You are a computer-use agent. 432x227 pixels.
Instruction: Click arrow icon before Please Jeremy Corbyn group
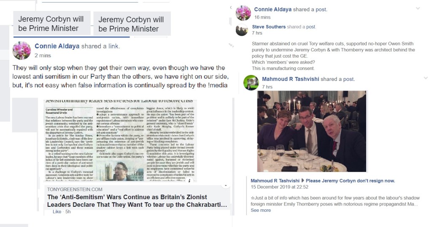302,181
